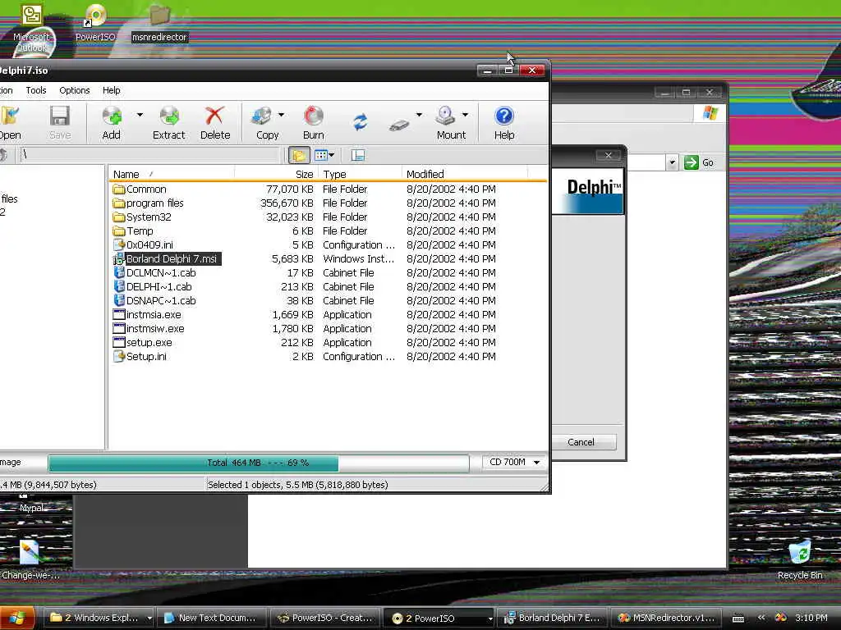Image resolution: width=841 pixels, height=630 pixels.
Task: Click the Go arrow in the background window
Action: [692, 162]
